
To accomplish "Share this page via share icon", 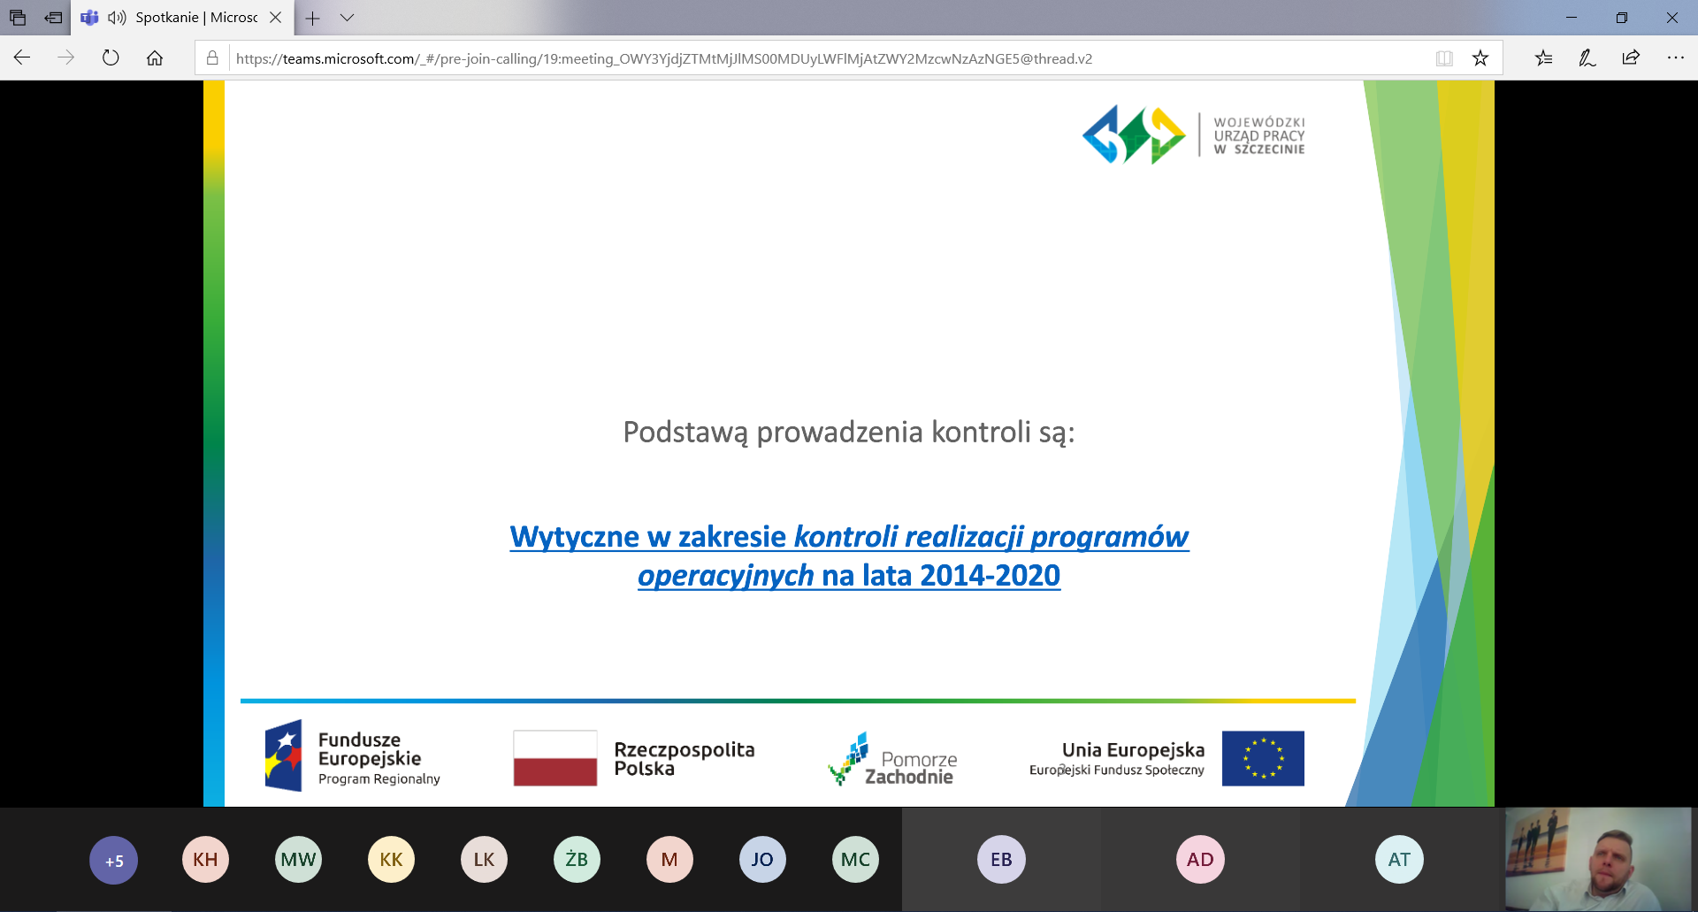I will 1631,58.
